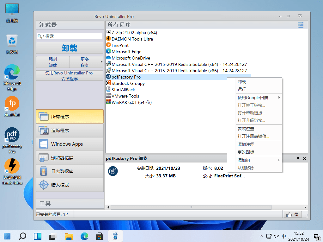The image size is (323, 242).
Task: Open taskbar search
Action: 22,236
